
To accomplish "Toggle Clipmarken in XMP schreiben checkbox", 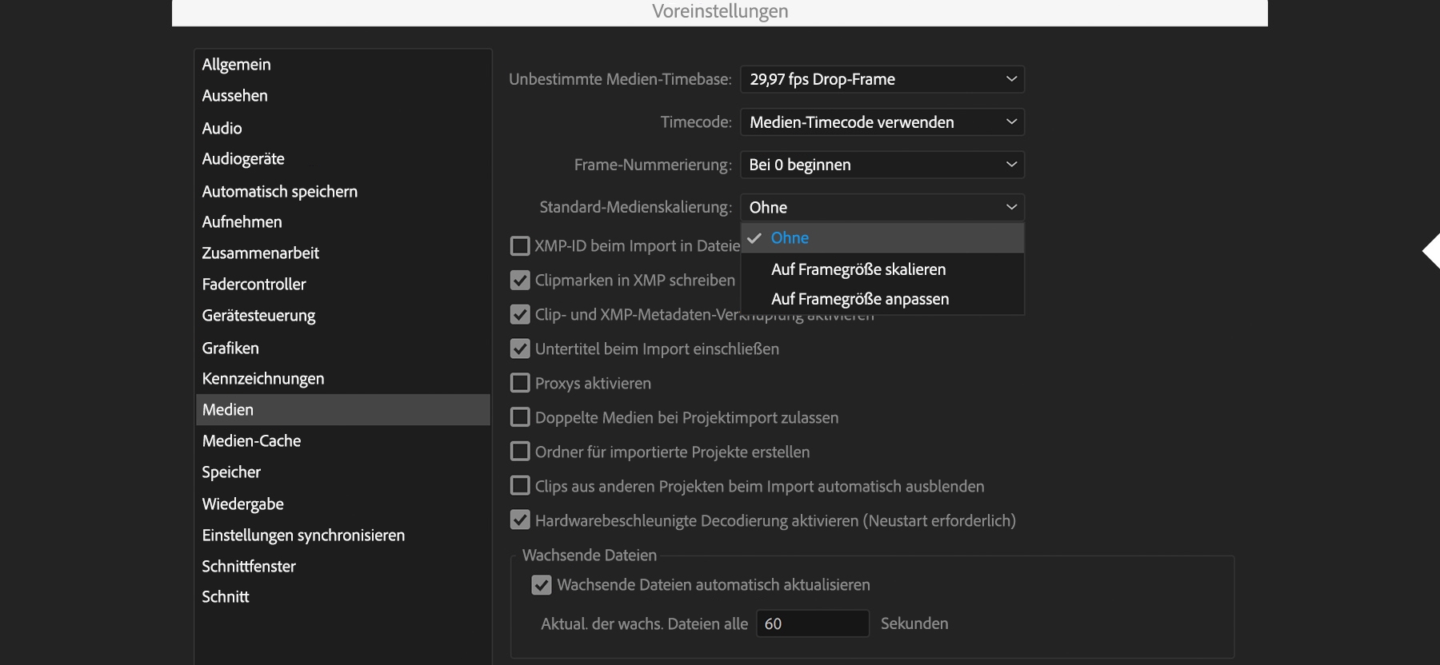I will pyautogui.click(x=520, y=280).
